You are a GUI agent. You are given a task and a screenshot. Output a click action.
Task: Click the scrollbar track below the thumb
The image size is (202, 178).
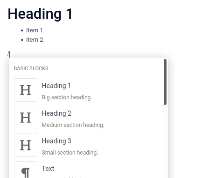point(165,141)
